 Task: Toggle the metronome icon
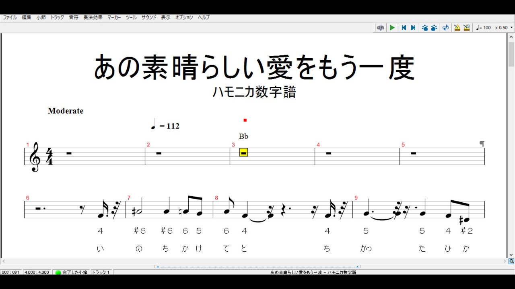(457, 28)
